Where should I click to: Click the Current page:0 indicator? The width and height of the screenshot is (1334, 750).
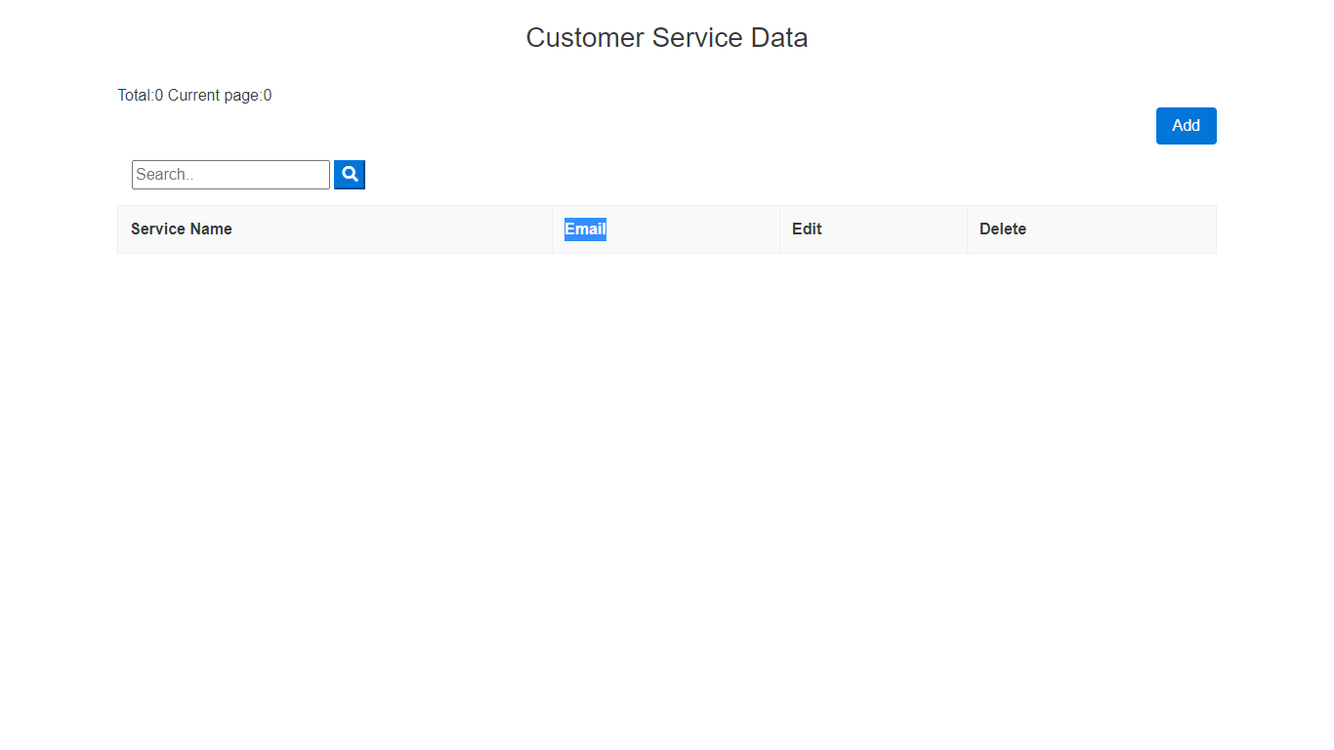click(220, 96)
